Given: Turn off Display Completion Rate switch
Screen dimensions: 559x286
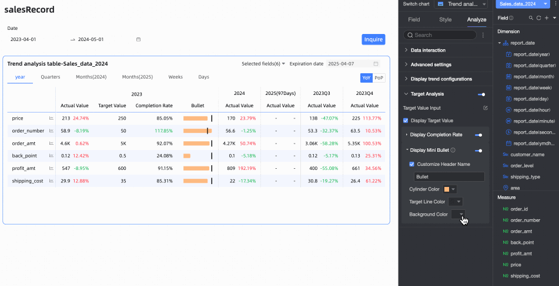Looking at the screenshot, I should (478, 135).
